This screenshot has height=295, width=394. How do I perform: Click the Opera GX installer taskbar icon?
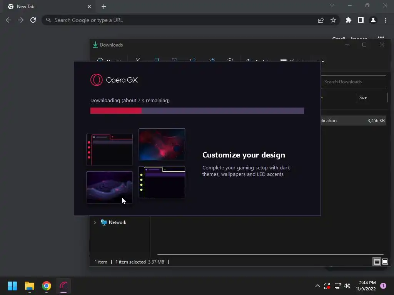click(x=63, y=286)
